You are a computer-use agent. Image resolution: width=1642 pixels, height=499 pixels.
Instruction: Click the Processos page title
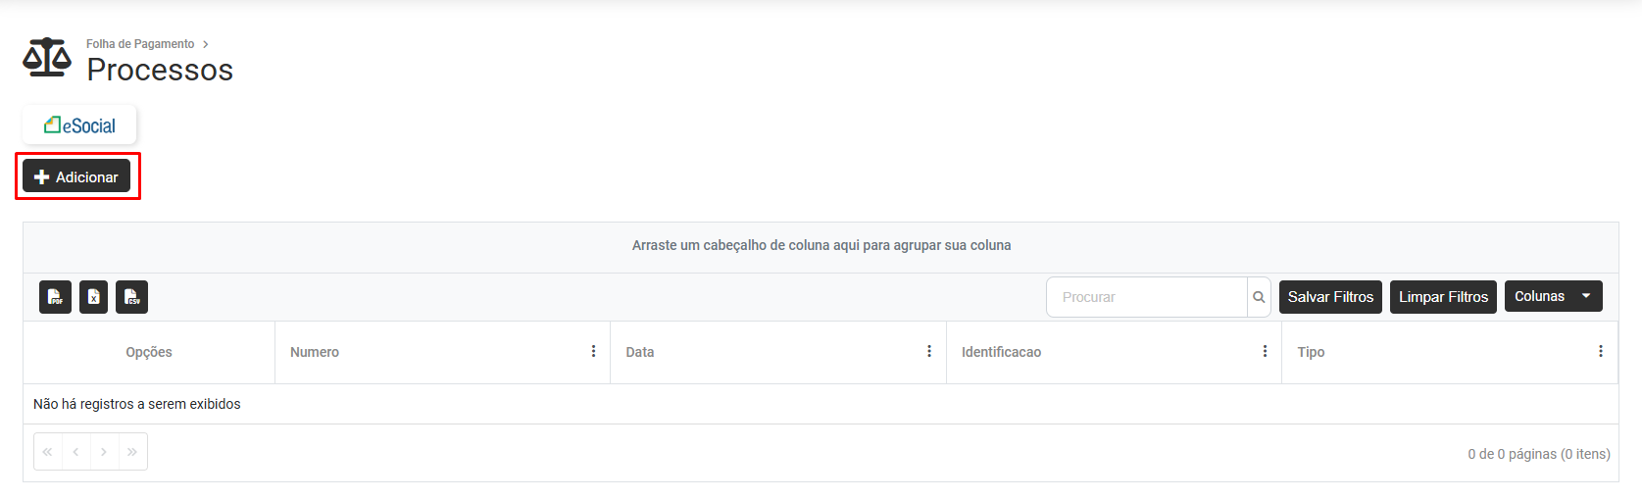tap(160, 70)
